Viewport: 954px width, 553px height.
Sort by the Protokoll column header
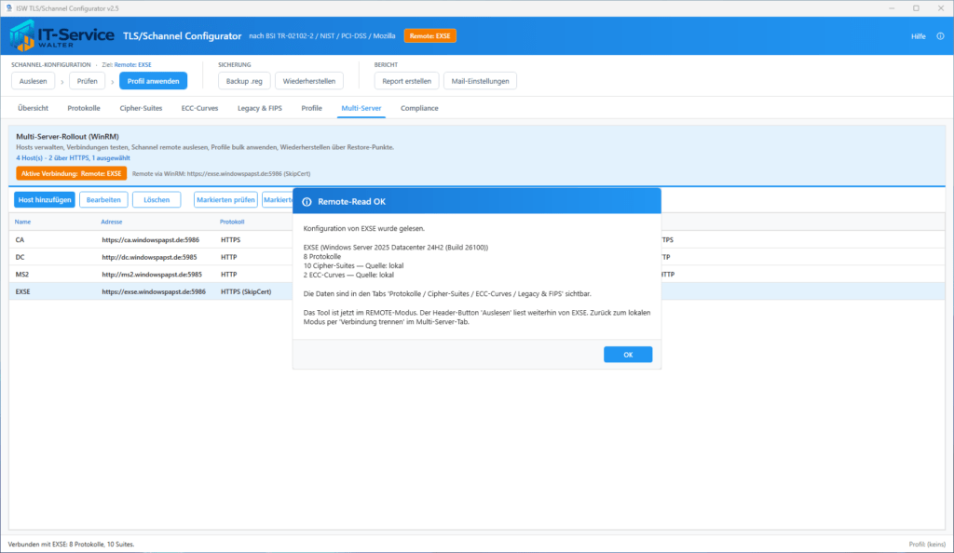(232, 222)
